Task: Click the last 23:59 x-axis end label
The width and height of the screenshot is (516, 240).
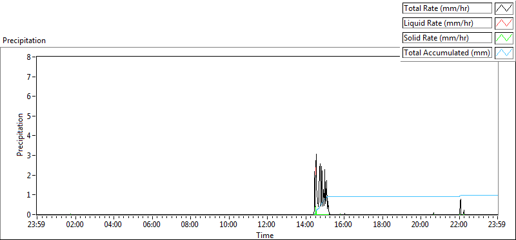Action: tap(497, 225)
